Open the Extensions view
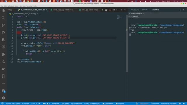Viewport: 187px width, 105px height. click(x=3, y=54)
